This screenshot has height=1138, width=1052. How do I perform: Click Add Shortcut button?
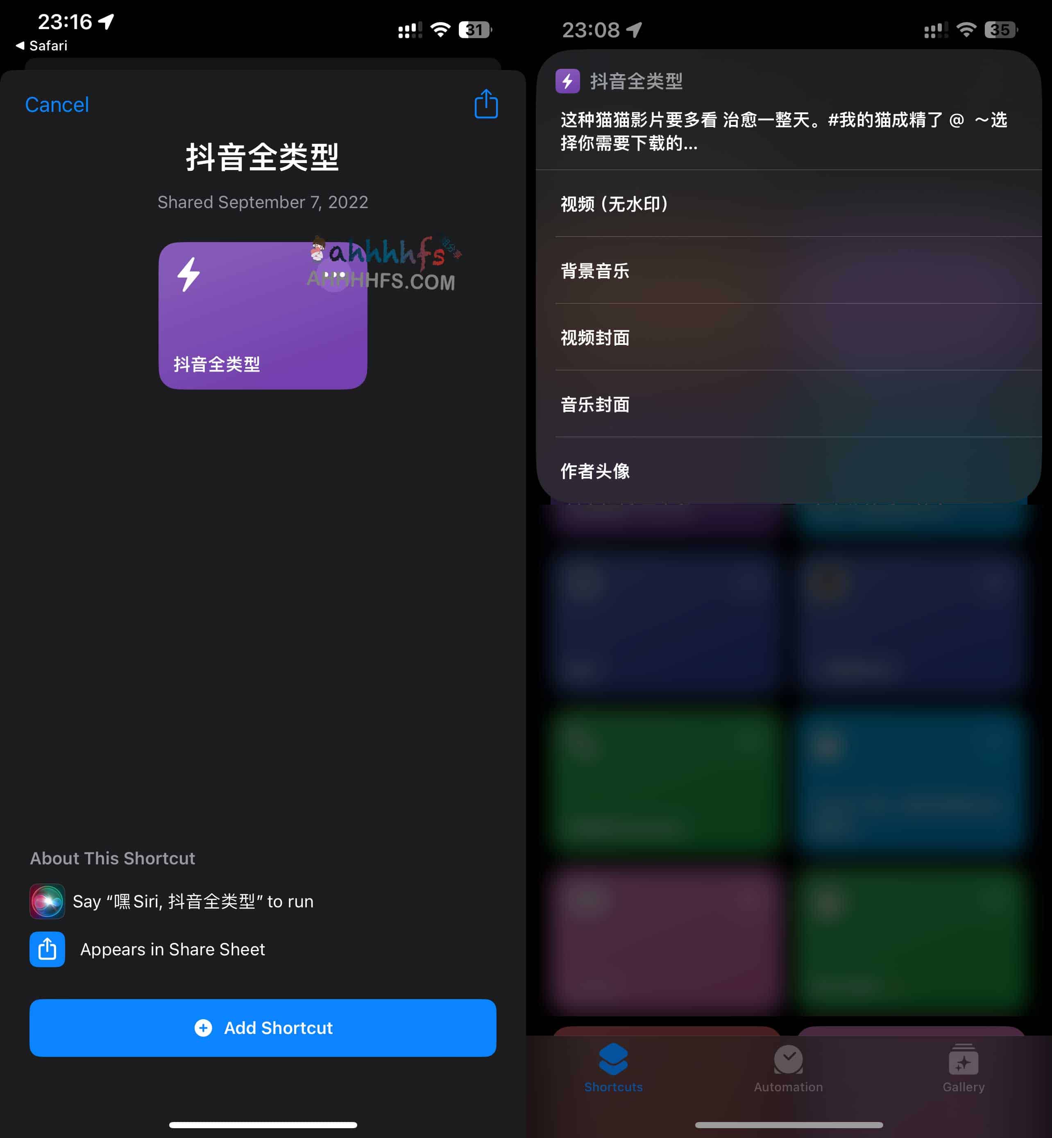pyautogui.click(x=262, y=1027)
